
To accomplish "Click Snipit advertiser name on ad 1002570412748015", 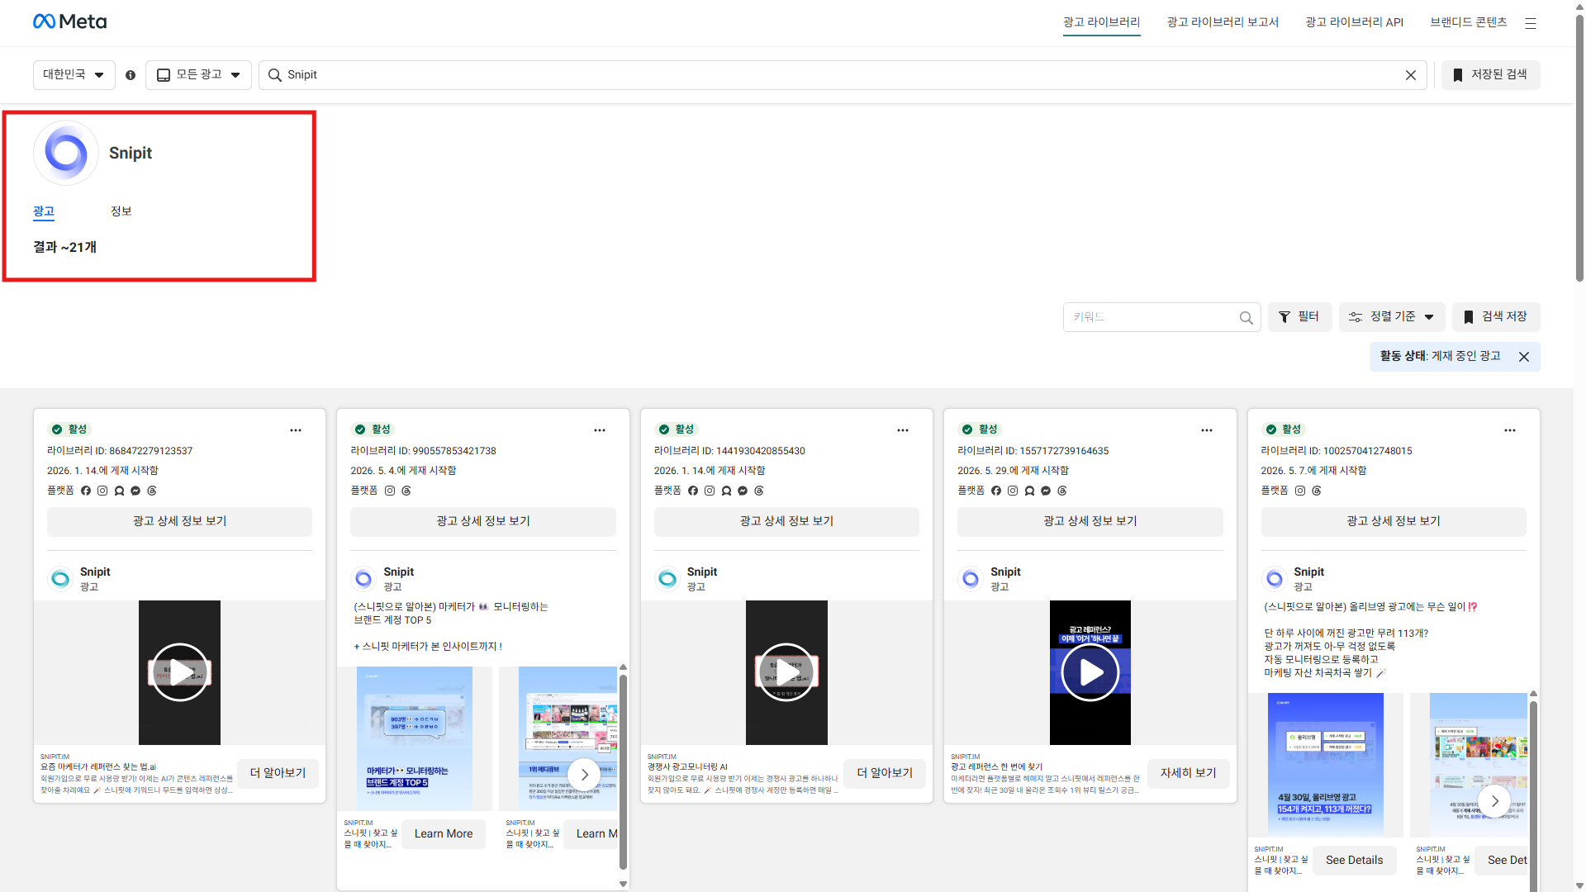I will click(x=1309, y=572).
